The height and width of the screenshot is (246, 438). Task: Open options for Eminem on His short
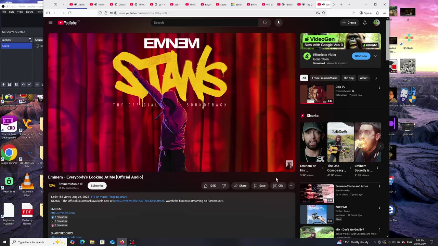(323, 167)
